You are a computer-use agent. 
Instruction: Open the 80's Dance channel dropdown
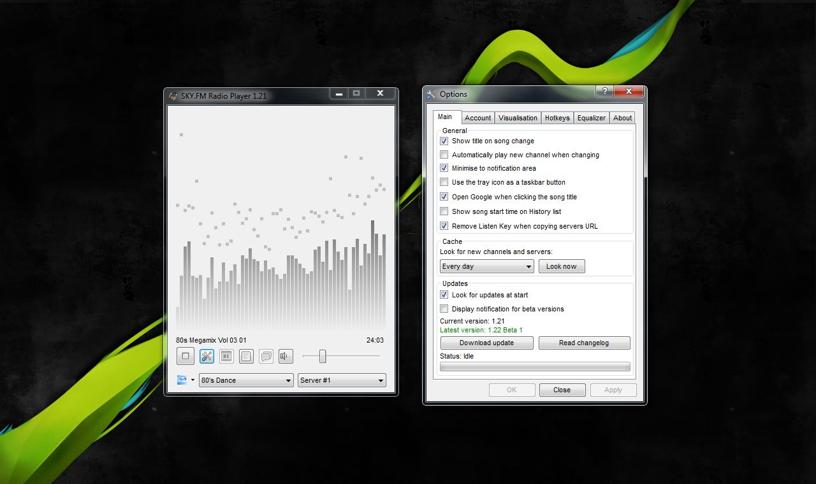pos(246,380)
